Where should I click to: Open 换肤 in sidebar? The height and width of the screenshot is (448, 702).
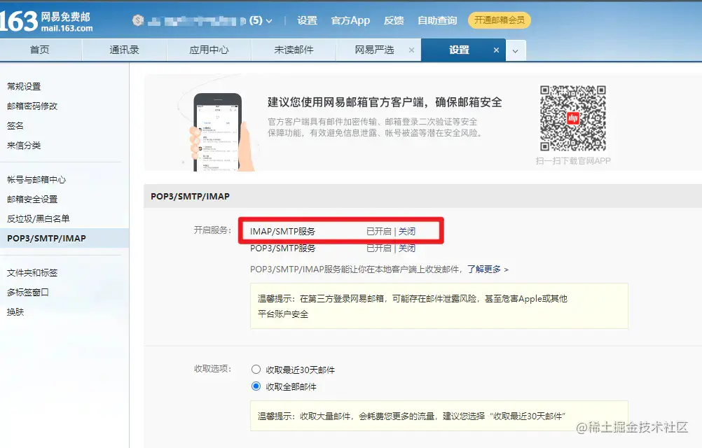(x=15, y=312)
